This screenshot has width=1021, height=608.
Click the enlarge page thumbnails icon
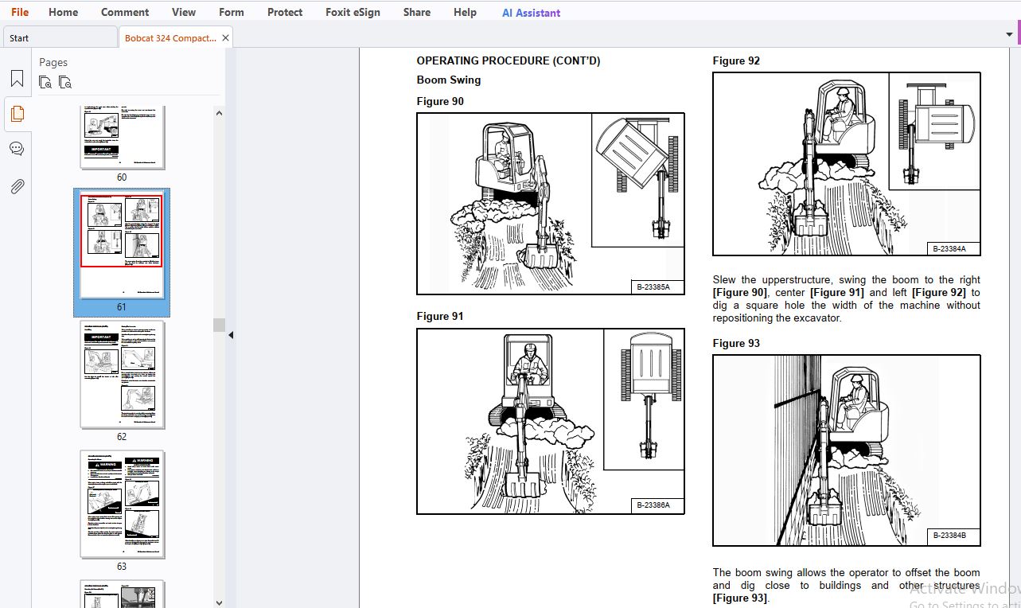(45, 82)
